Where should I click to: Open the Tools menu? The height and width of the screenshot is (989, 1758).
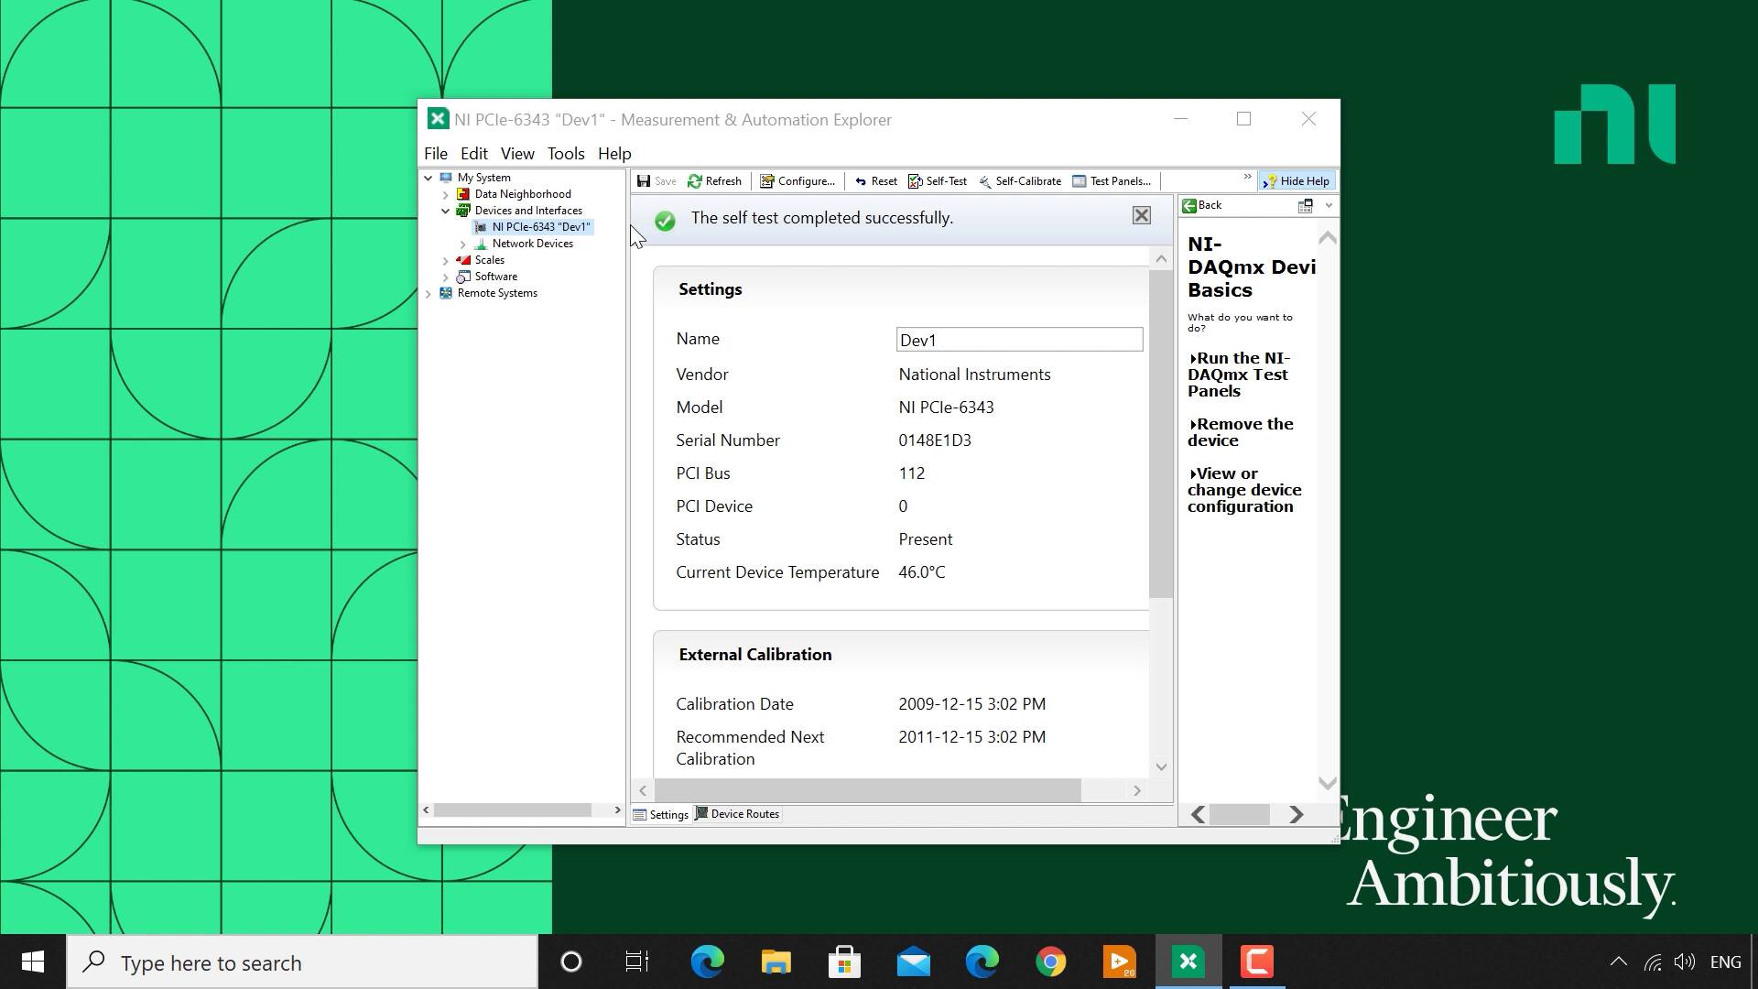565,154
